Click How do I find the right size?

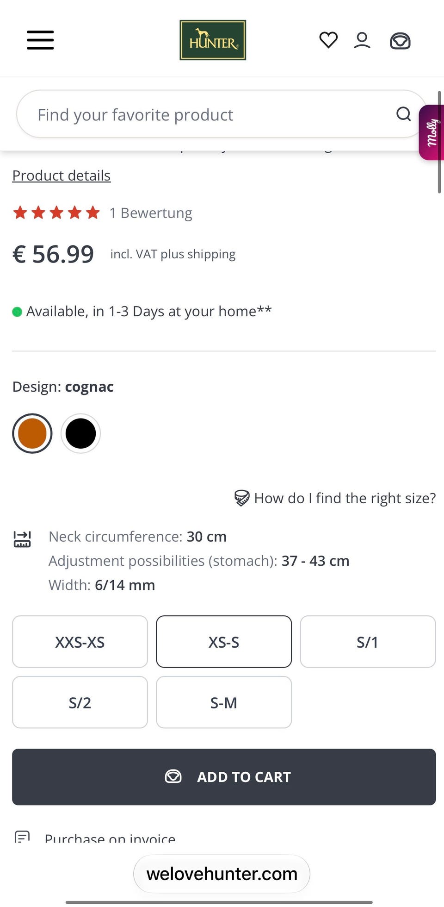pos(345,498)
